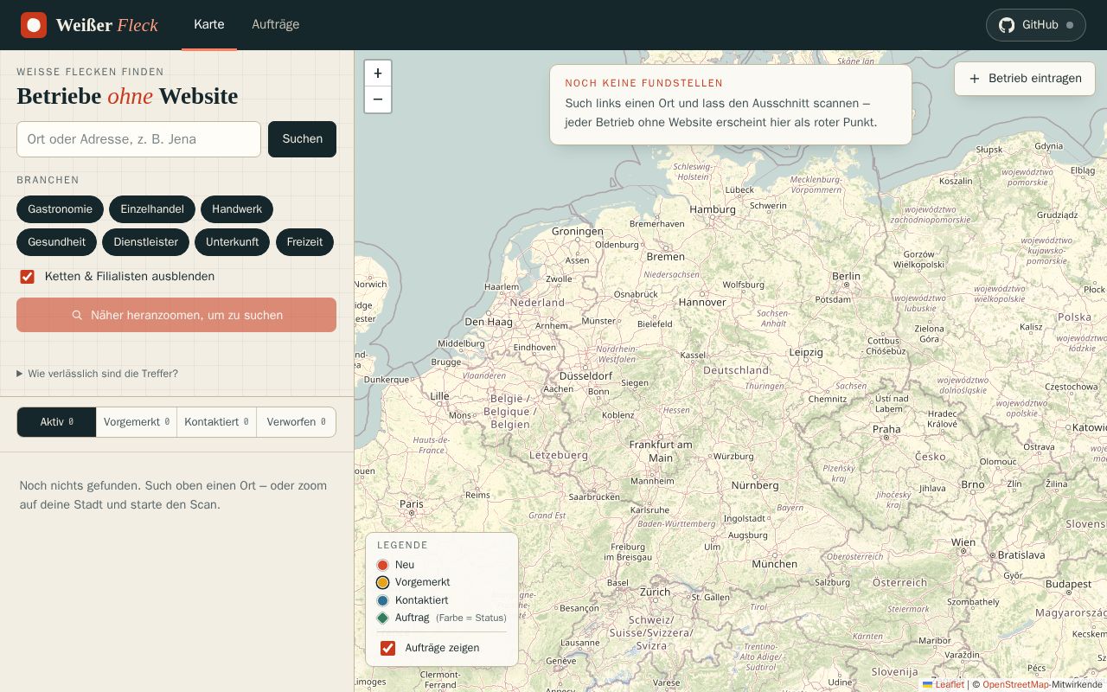The image size is (1107, 692).
Task: Click the Betrieb eintragen button
Action: (1025, 78)
